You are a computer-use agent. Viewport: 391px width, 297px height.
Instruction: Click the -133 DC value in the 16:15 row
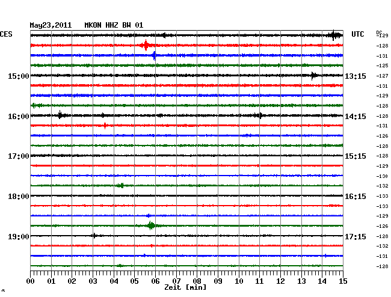tap(382, 196)
